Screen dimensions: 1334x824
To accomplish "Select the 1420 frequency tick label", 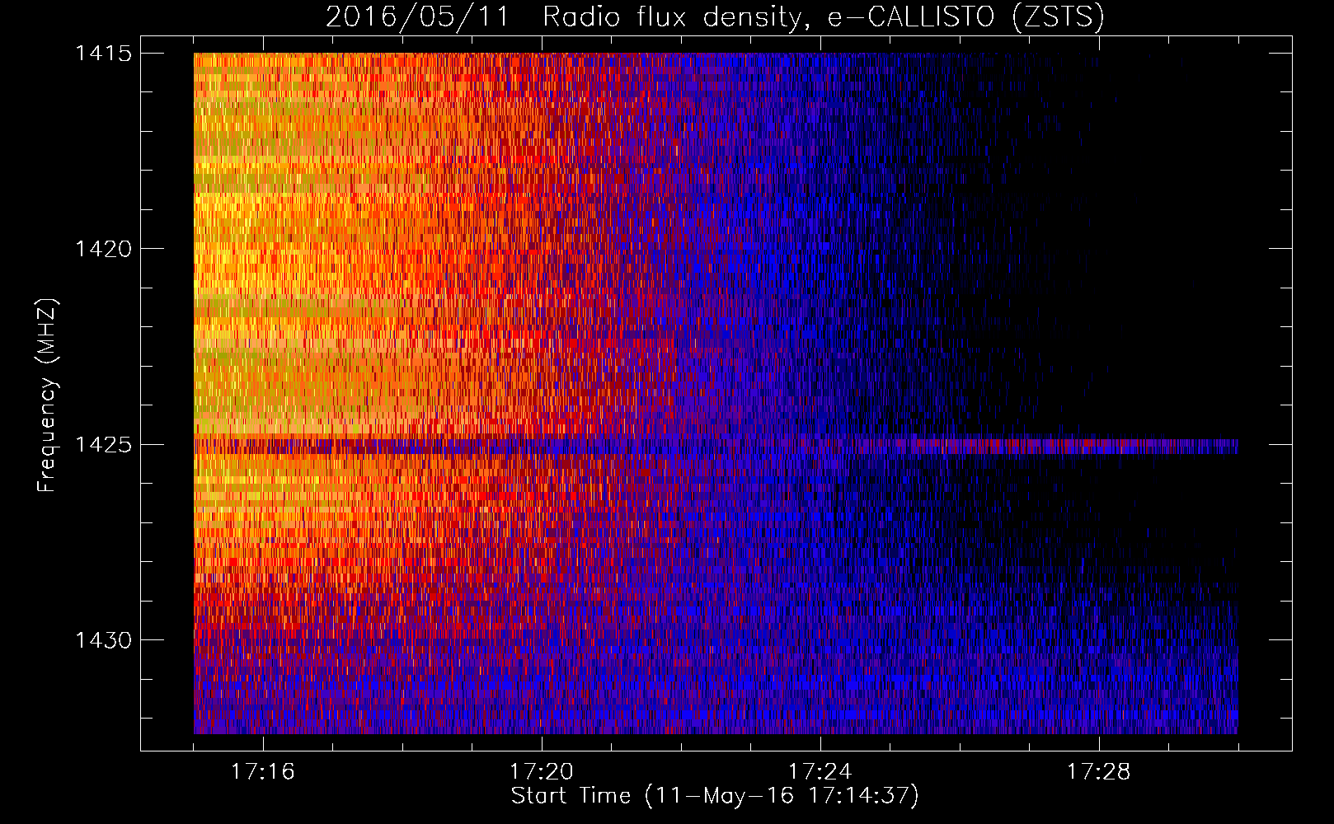I will pyautogui.click(x=104, y=249).
